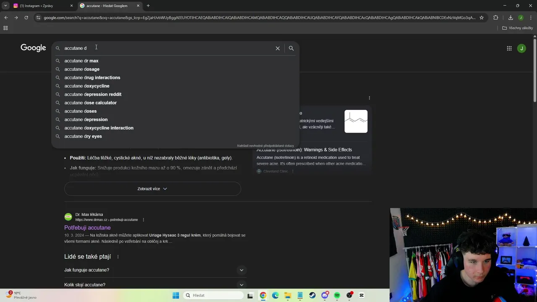Clear the search box with the X icon
The height and width of the screenshot is (302, 537).
277,48
